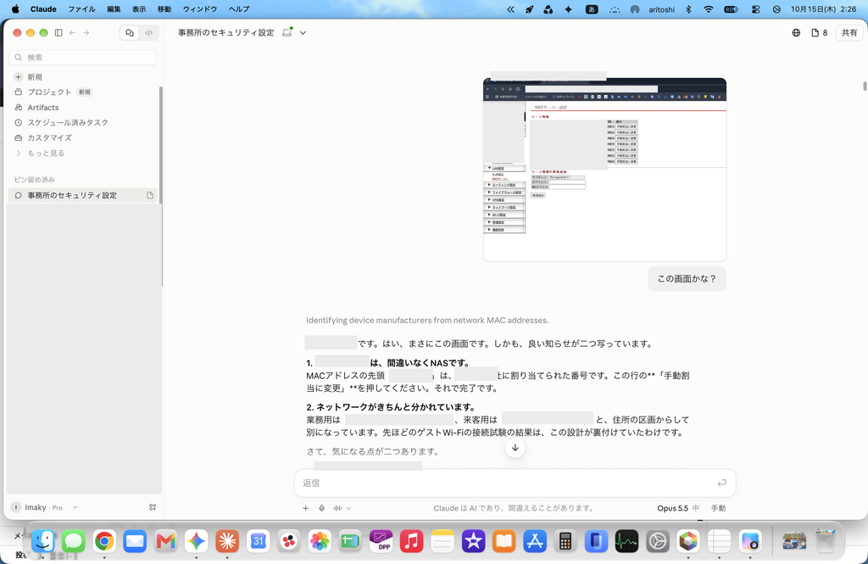Toggle the sidebar panel icon
Viewport: 868px width, 564px height.
point(58,33)
